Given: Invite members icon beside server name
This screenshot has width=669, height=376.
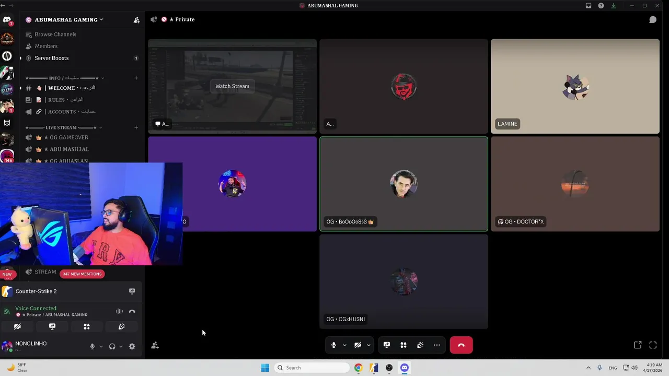Looking at the screenshot, I should point(136,20).
